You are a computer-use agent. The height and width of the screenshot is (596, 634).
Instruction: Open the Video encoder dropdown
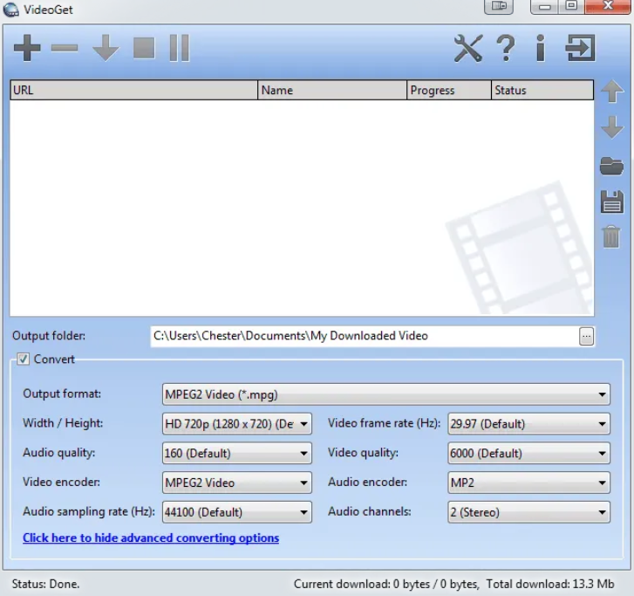coord(237,483)
